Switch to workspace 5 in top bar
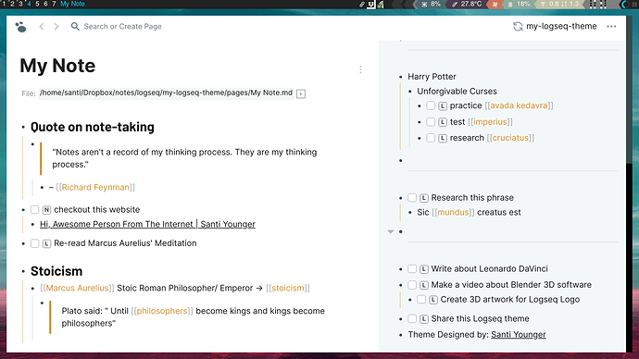Image resolution: width=639 pixels, height=359 pixels. 37,4
